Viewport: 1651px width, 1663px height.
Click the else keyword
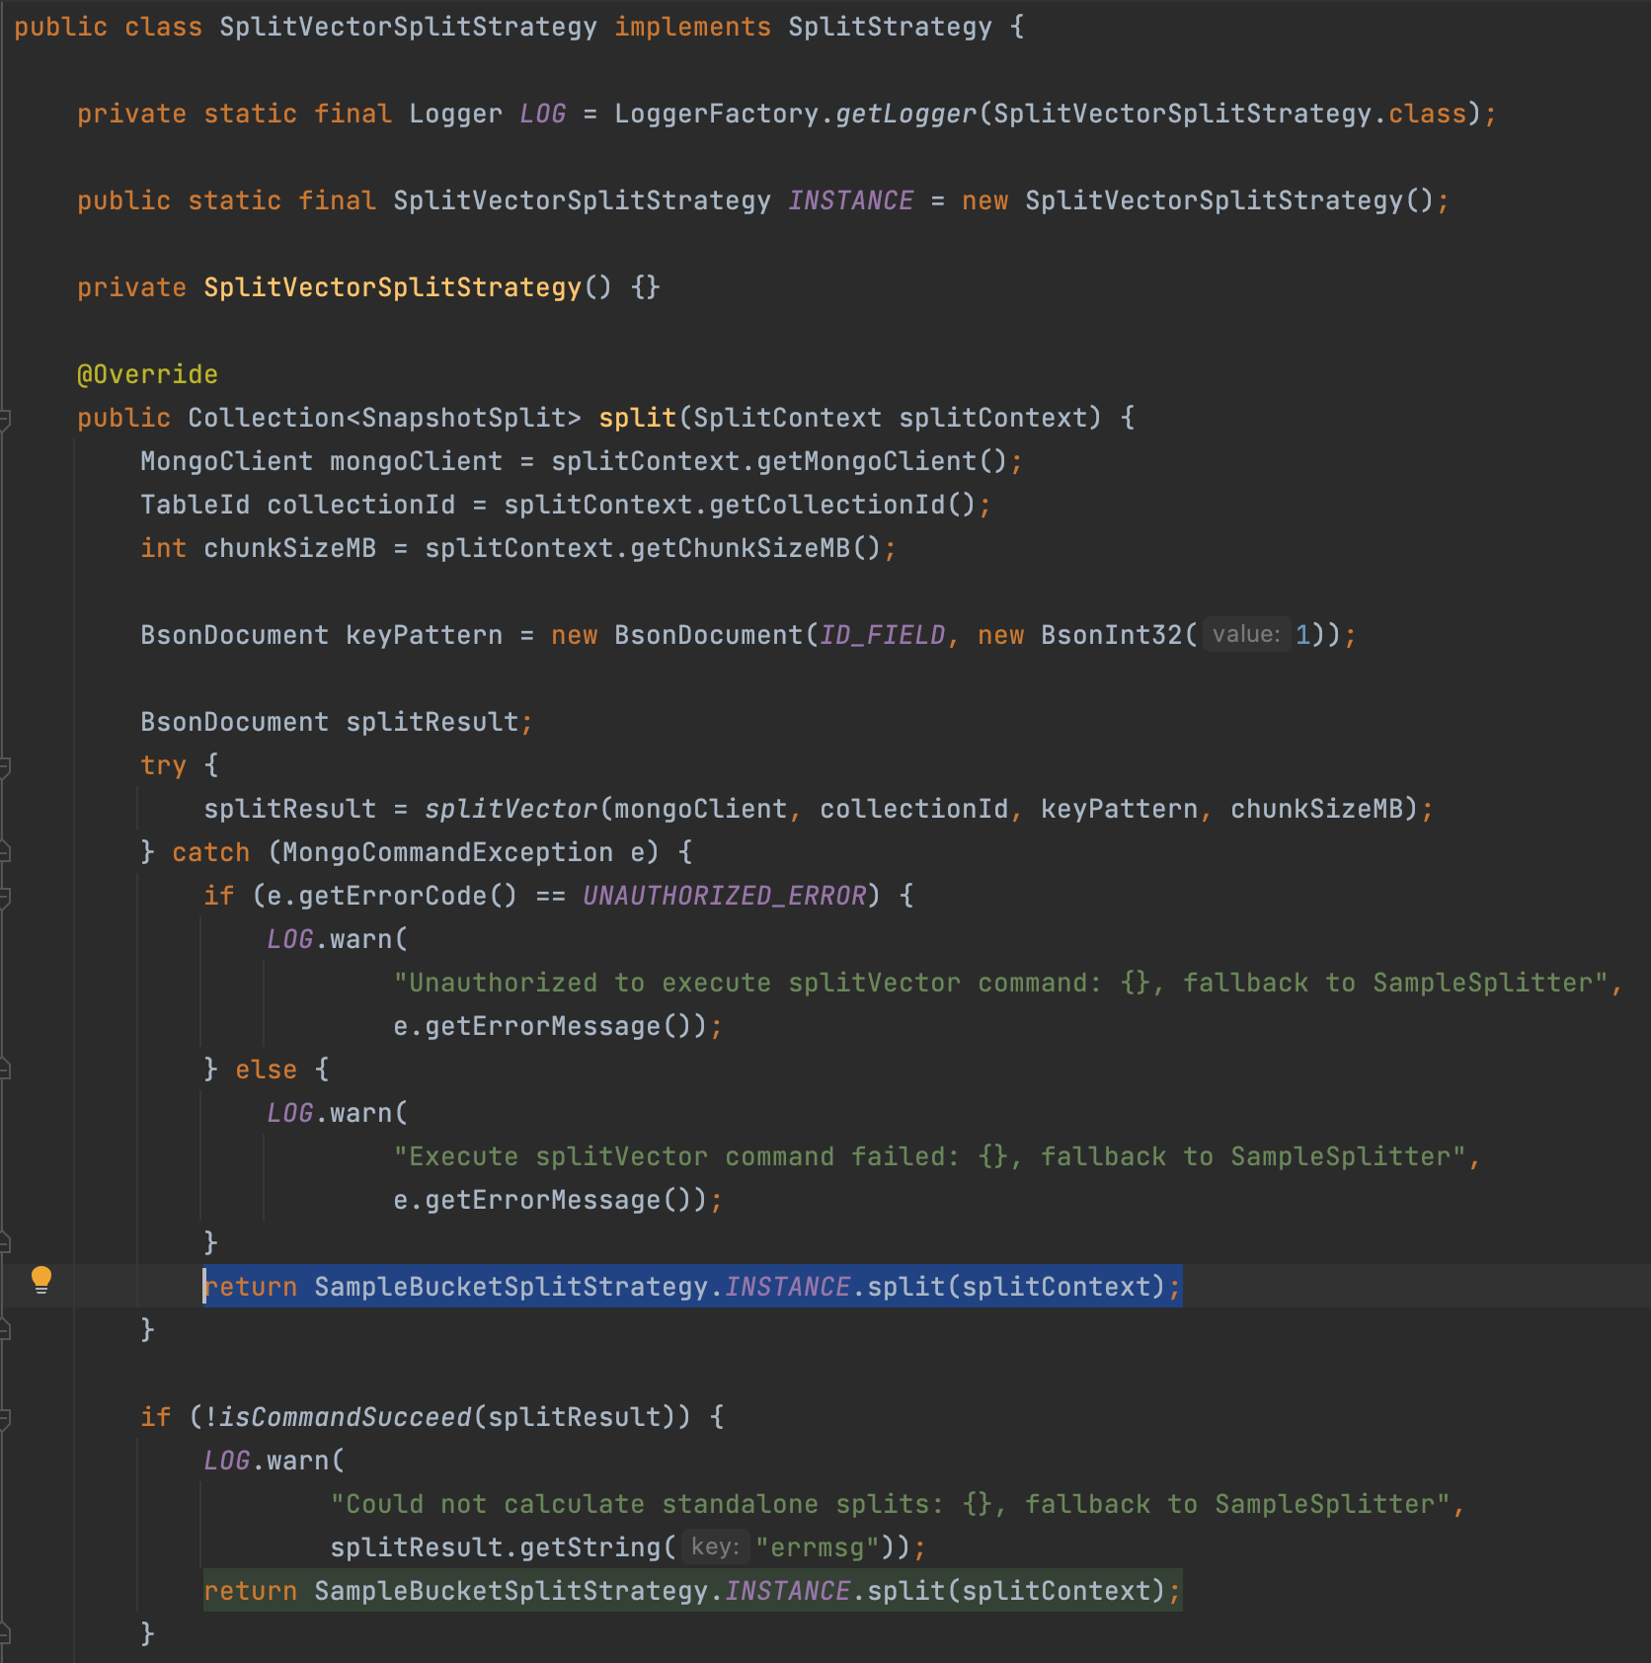[266, 1069]
